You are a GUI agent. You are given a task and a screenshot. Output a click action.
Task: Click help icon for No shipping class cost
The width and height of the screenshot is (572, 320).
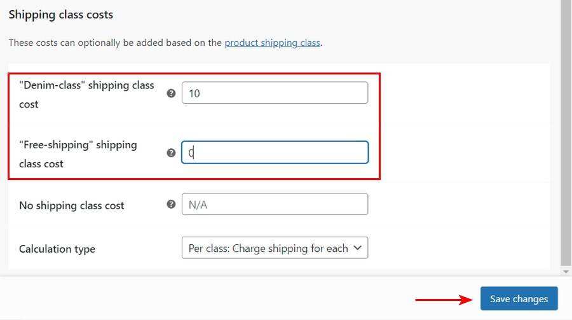click(171, 204)
